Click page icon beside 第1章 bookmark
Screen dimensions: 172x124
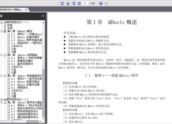[x=5, y=31]
